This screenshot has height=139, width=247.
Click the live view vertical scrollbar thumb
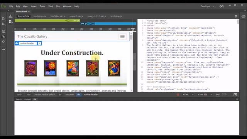point(131,37)
